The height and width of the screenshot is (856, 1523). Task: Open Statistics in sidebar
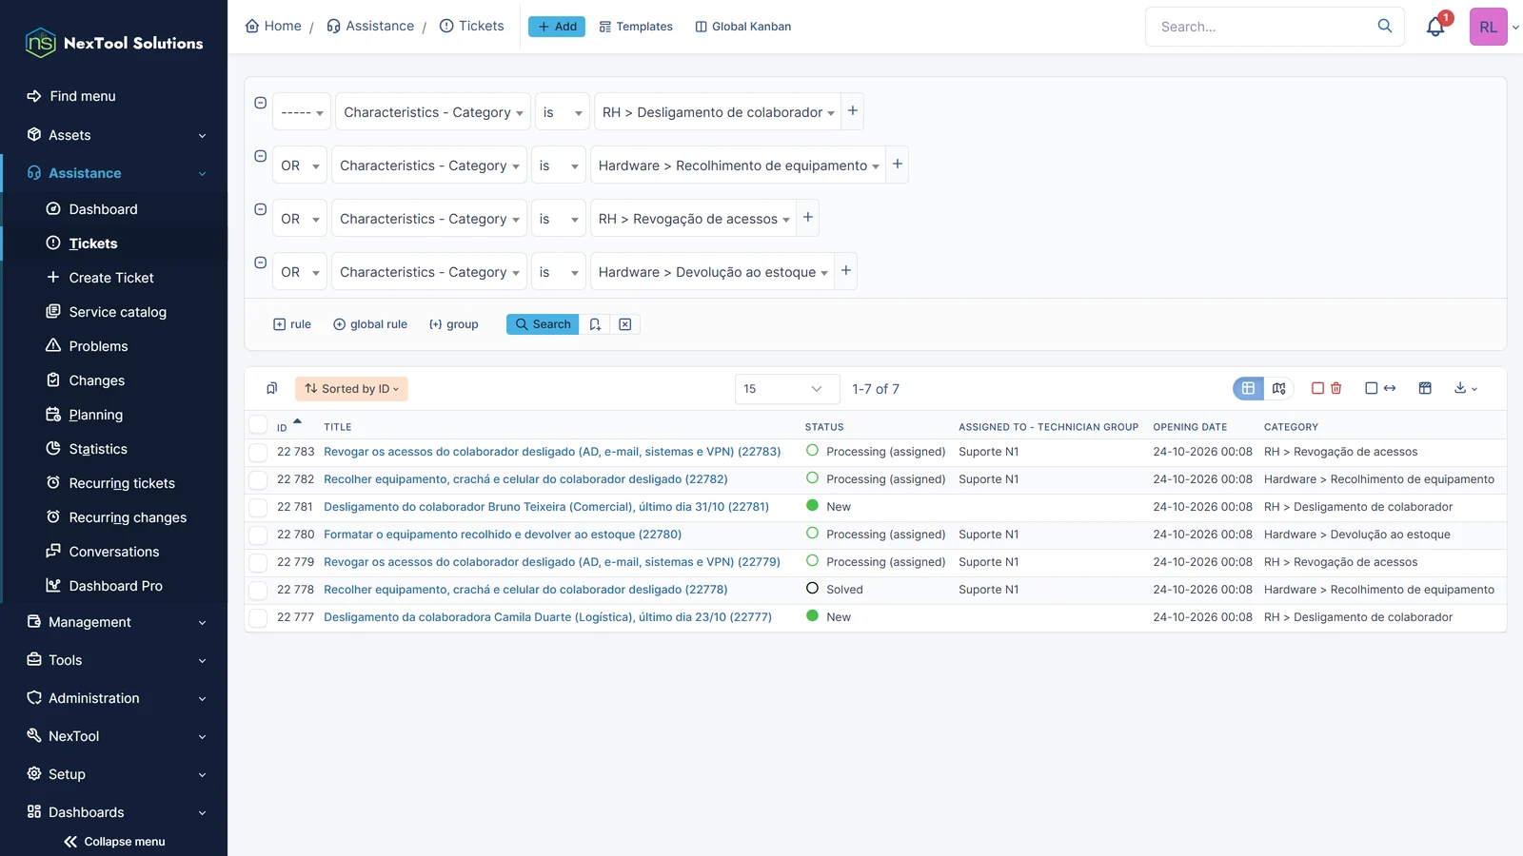(x=98, y=449)
